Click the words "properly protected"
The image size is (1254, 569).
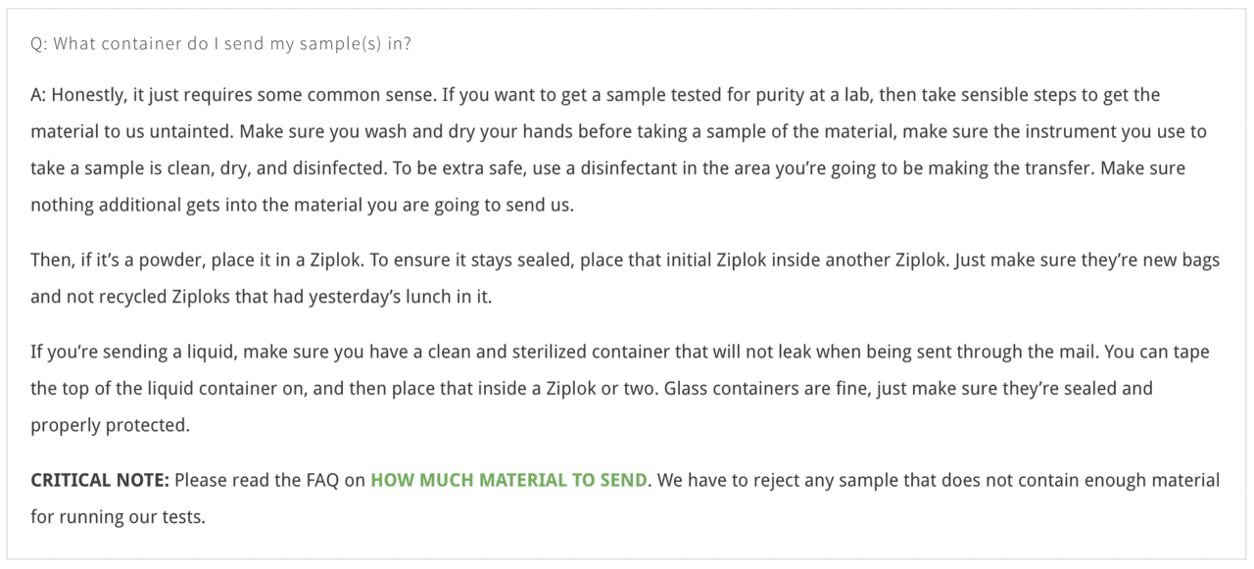tap(108, 425)
